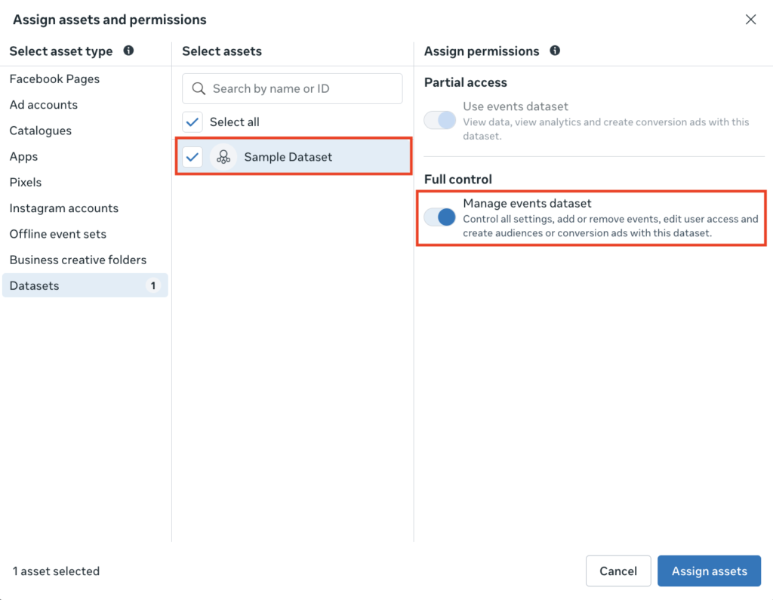The image size is (773, 600).
Task: Click the search magnifier icon
Action: click(199, 89)
